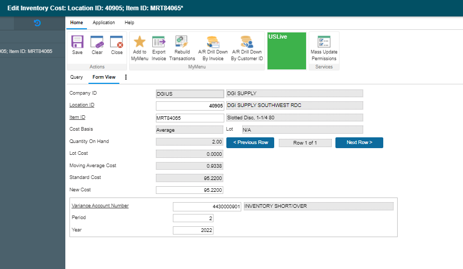Run Rebuild Transactions from the ribbon
The height and width of the screenshot is (269, 463).
[182, 42]
